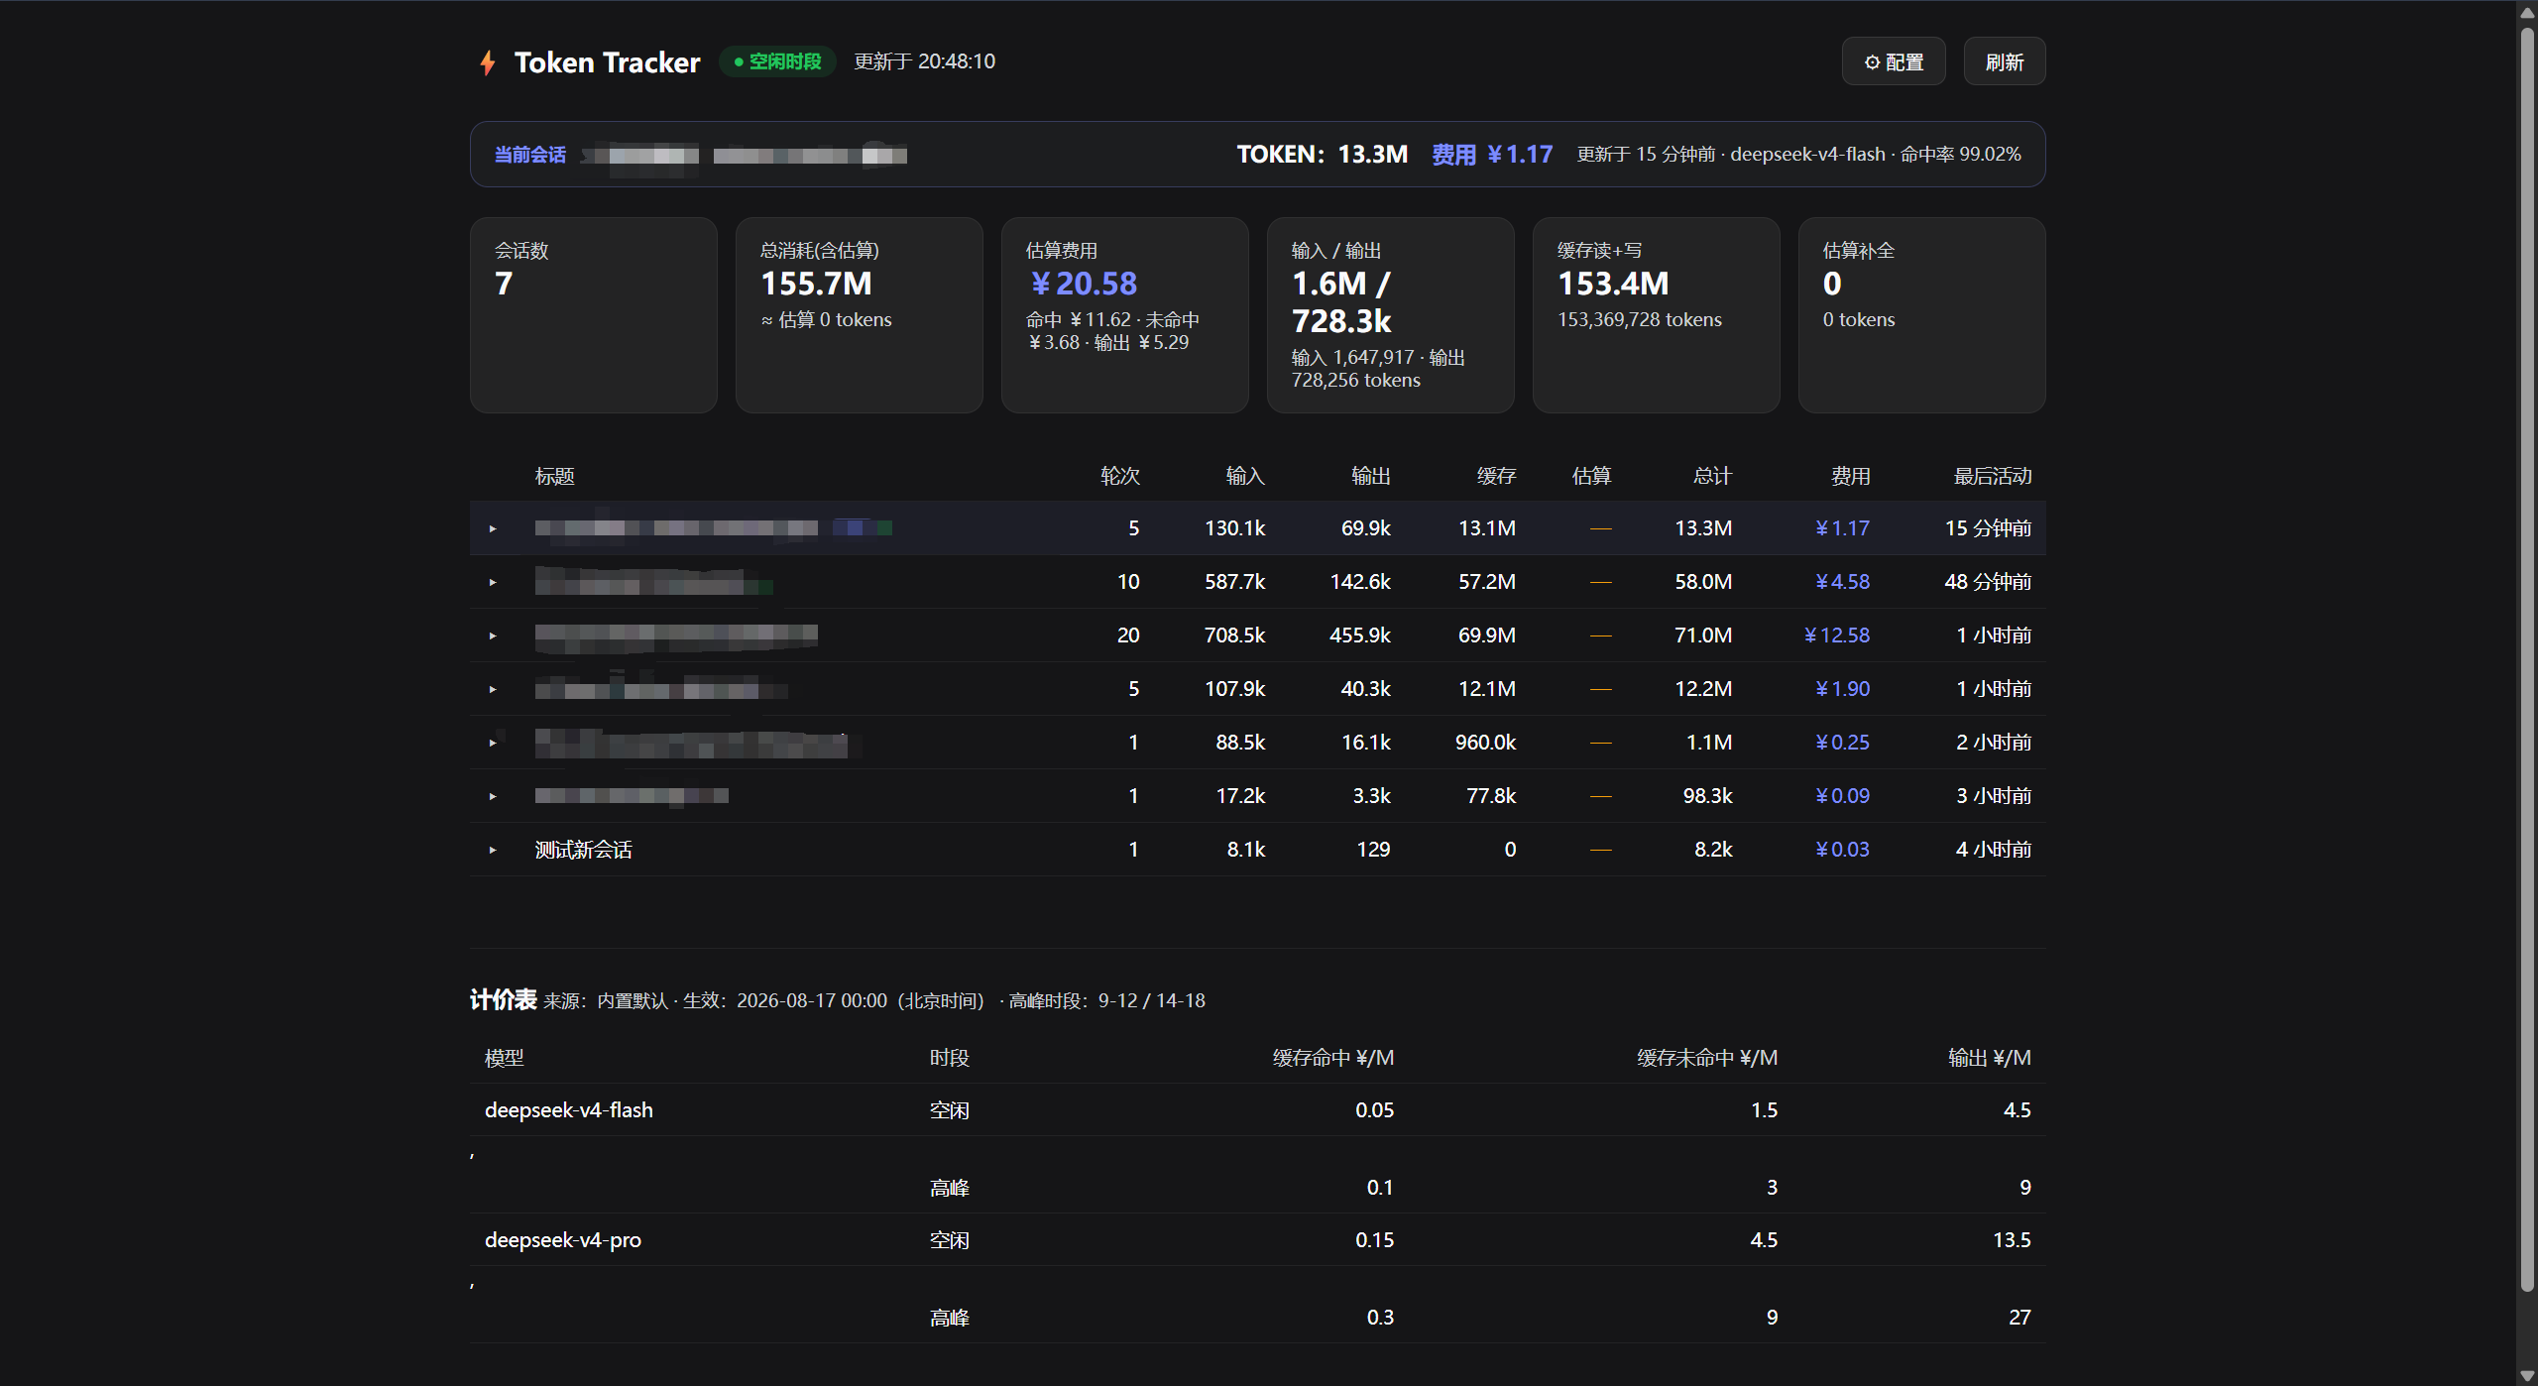
Task: Click the 刷新 refresh button
Action: click(2004, 61)
